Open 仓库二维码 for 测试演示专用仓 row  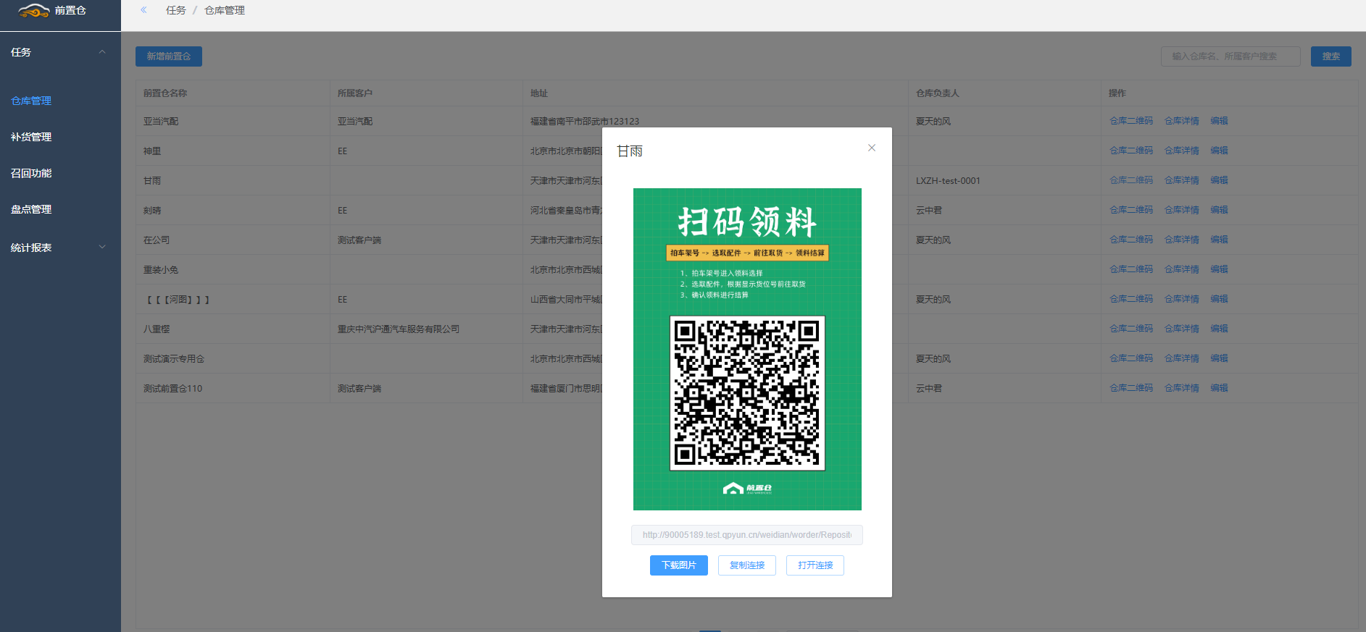tap(1131, 358)
